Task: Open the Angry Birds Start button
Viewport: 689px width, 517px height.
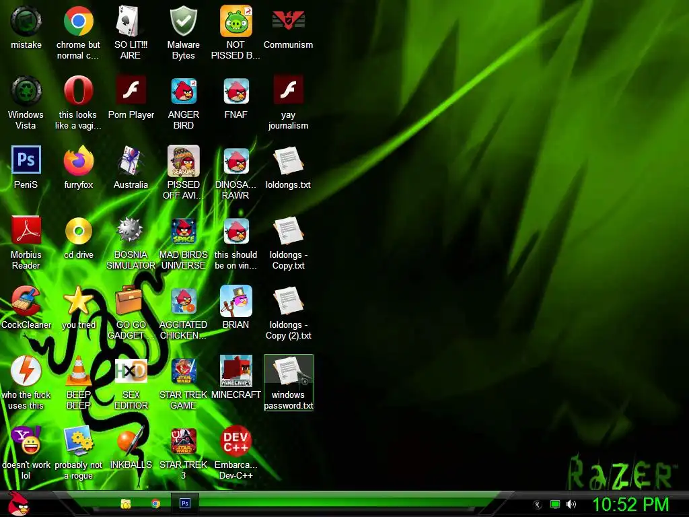Action: tap(18, 504)
